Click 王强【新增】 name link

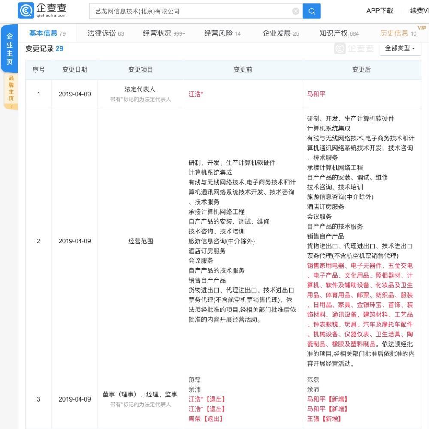[324, 419]
